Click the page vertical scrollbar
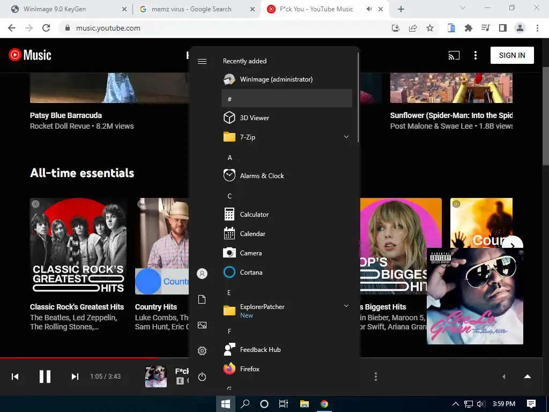 point(546,116)
